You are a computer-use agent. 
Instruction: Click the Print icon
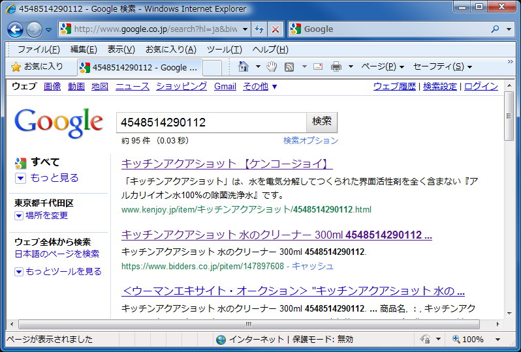click(x=336, y=66)
